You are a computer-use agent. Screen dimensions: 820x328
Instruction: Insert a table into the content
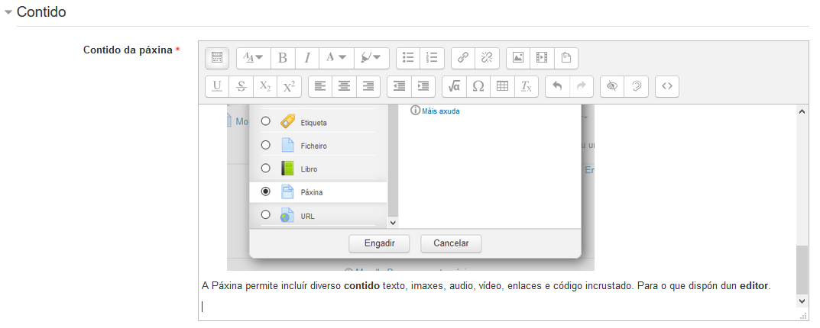502,86
